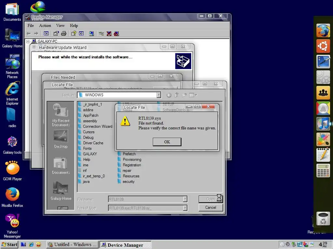333x249 pixels.
Task: Click the Update driver toolbar icon
Action: click(x=101, y=33)
